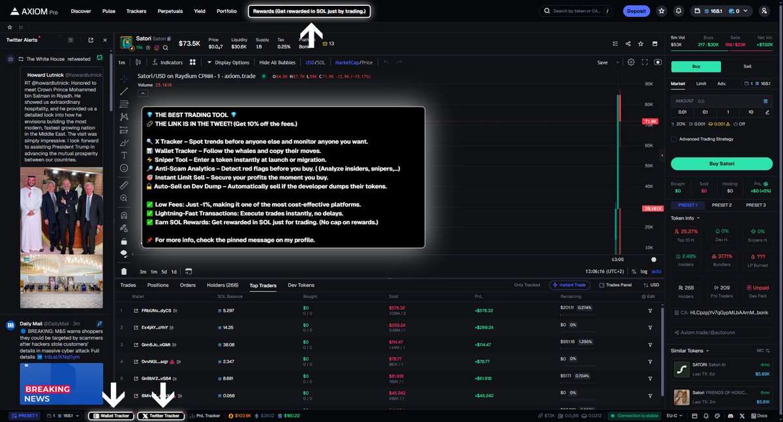Open favorites star in top bar
Screen dimensions: 783x422
662,11
